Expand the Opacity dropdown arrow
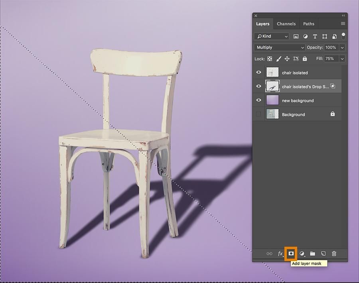This screenshot has width=359, height=283. (x=343, y=47)
